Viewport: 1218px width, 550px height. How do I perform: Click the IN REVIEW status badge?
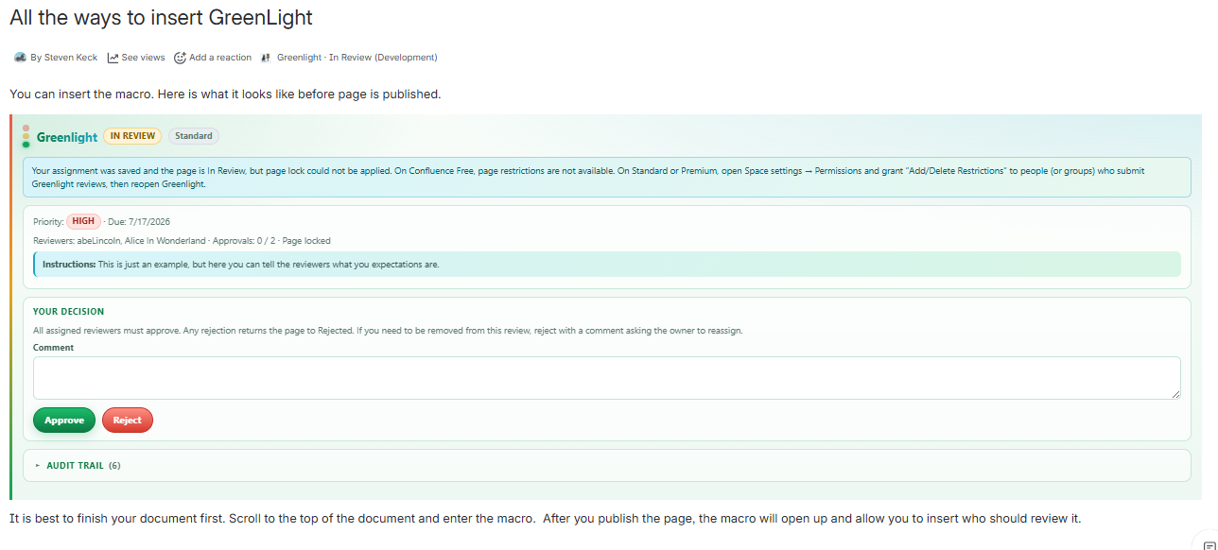click(132, 136)
